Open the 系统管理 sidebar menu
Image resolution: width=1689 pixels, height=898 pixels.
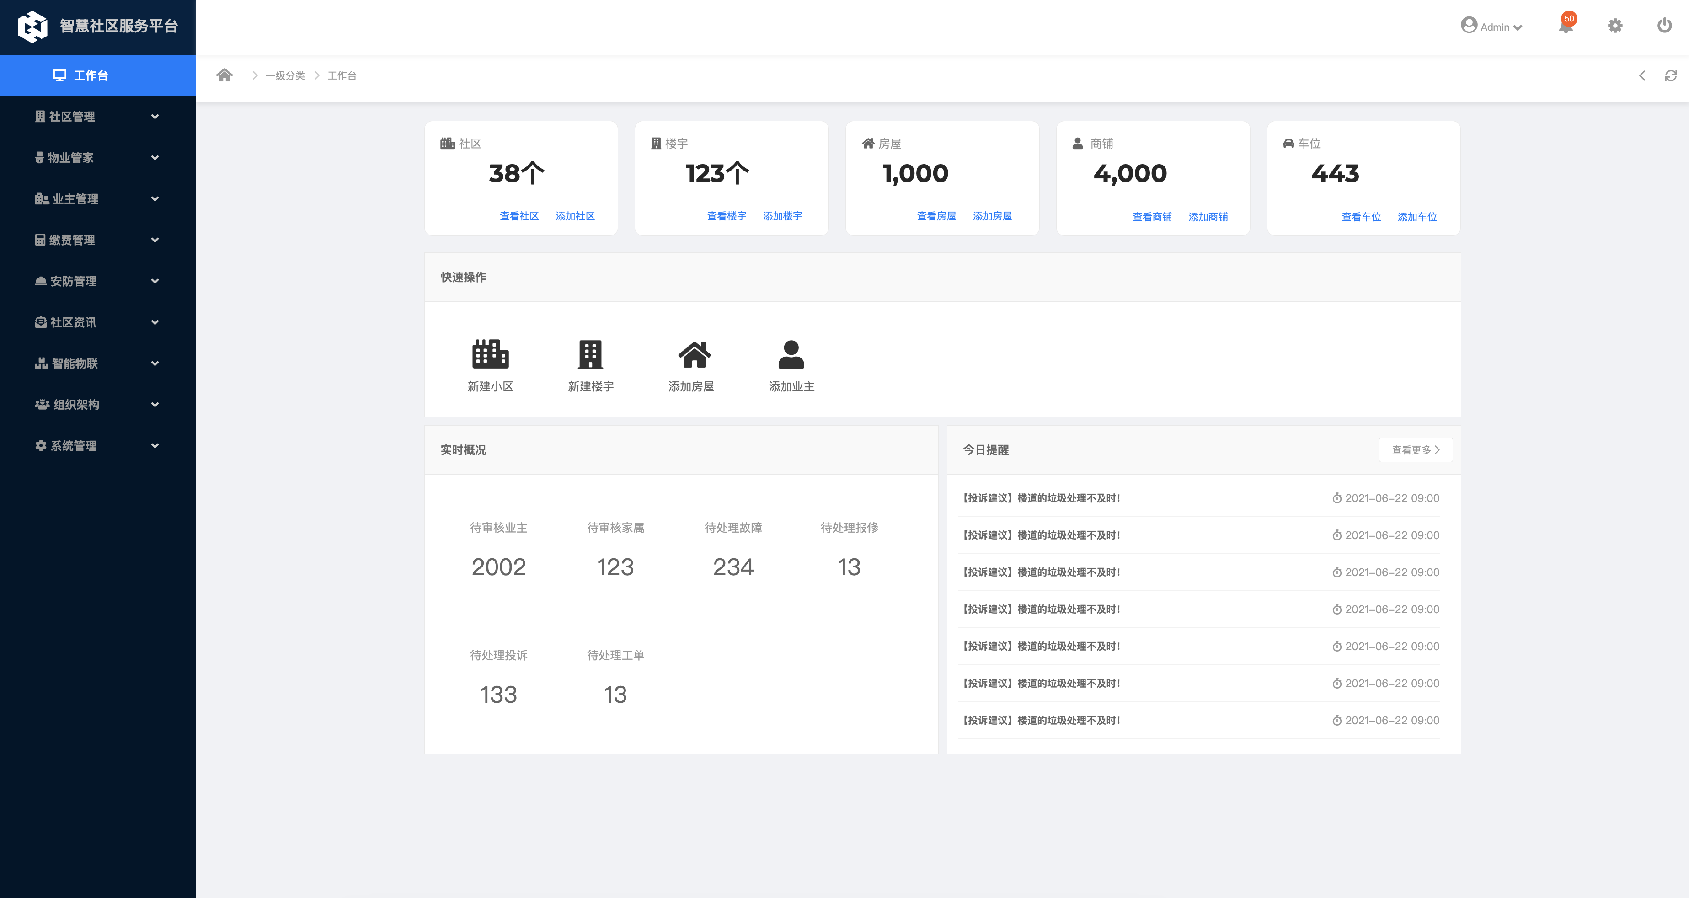98,446
